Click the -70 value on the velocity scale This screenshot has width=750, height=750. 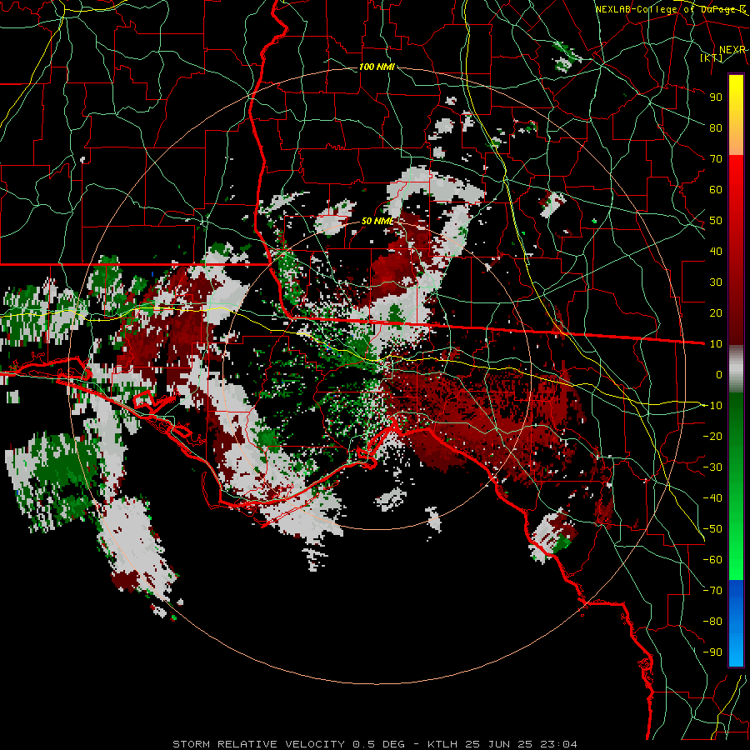(712, 591)
